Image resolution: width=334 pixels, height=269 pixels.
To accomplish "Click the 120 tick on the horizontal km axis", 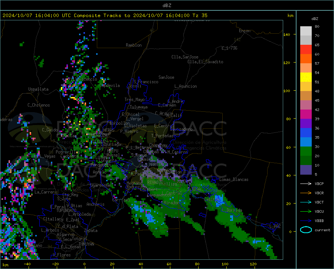I will tap(253, 264).
